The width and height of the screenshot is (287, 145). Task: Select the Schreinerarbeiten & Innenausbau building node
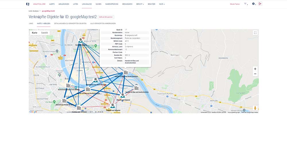click(68, 85)
